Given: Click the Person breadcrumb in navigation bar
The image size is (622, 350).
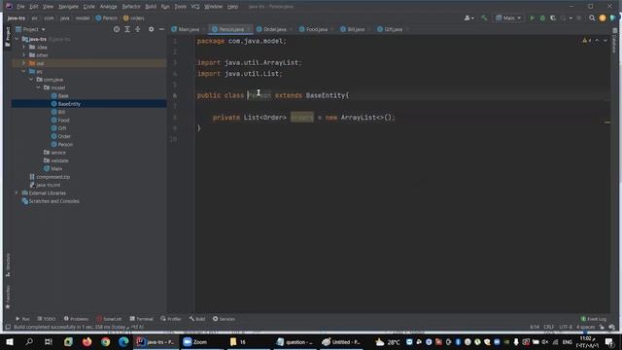Looking at the screenshot, I should pyautogui.click(x=107, y=17).
